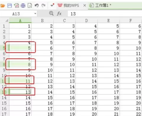This screenshot has height=116, width=142.
Task: Click the Save disk icon
Action: (x=9, y=6)
